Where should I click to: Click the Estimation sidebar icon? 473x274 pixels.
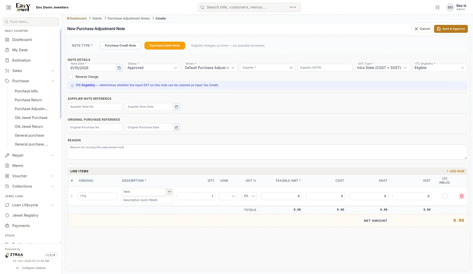[7, 60]
